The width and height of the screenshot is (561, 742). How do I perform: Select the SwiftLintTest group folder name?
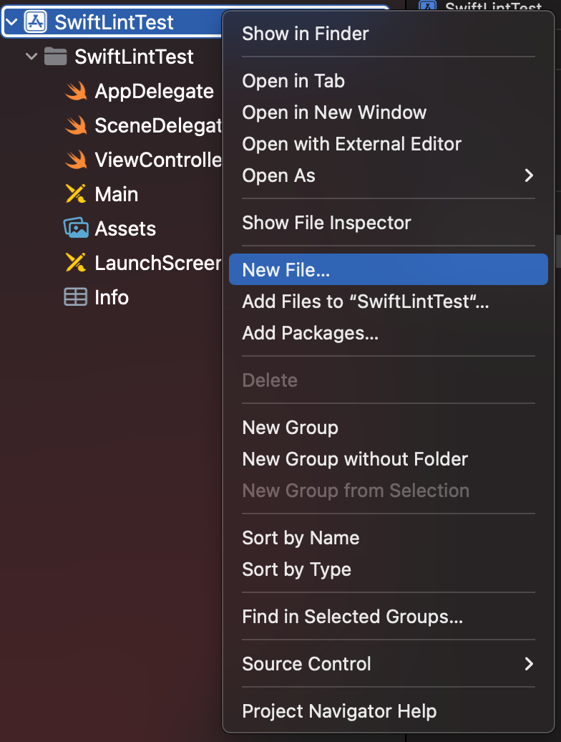(135, 57)
